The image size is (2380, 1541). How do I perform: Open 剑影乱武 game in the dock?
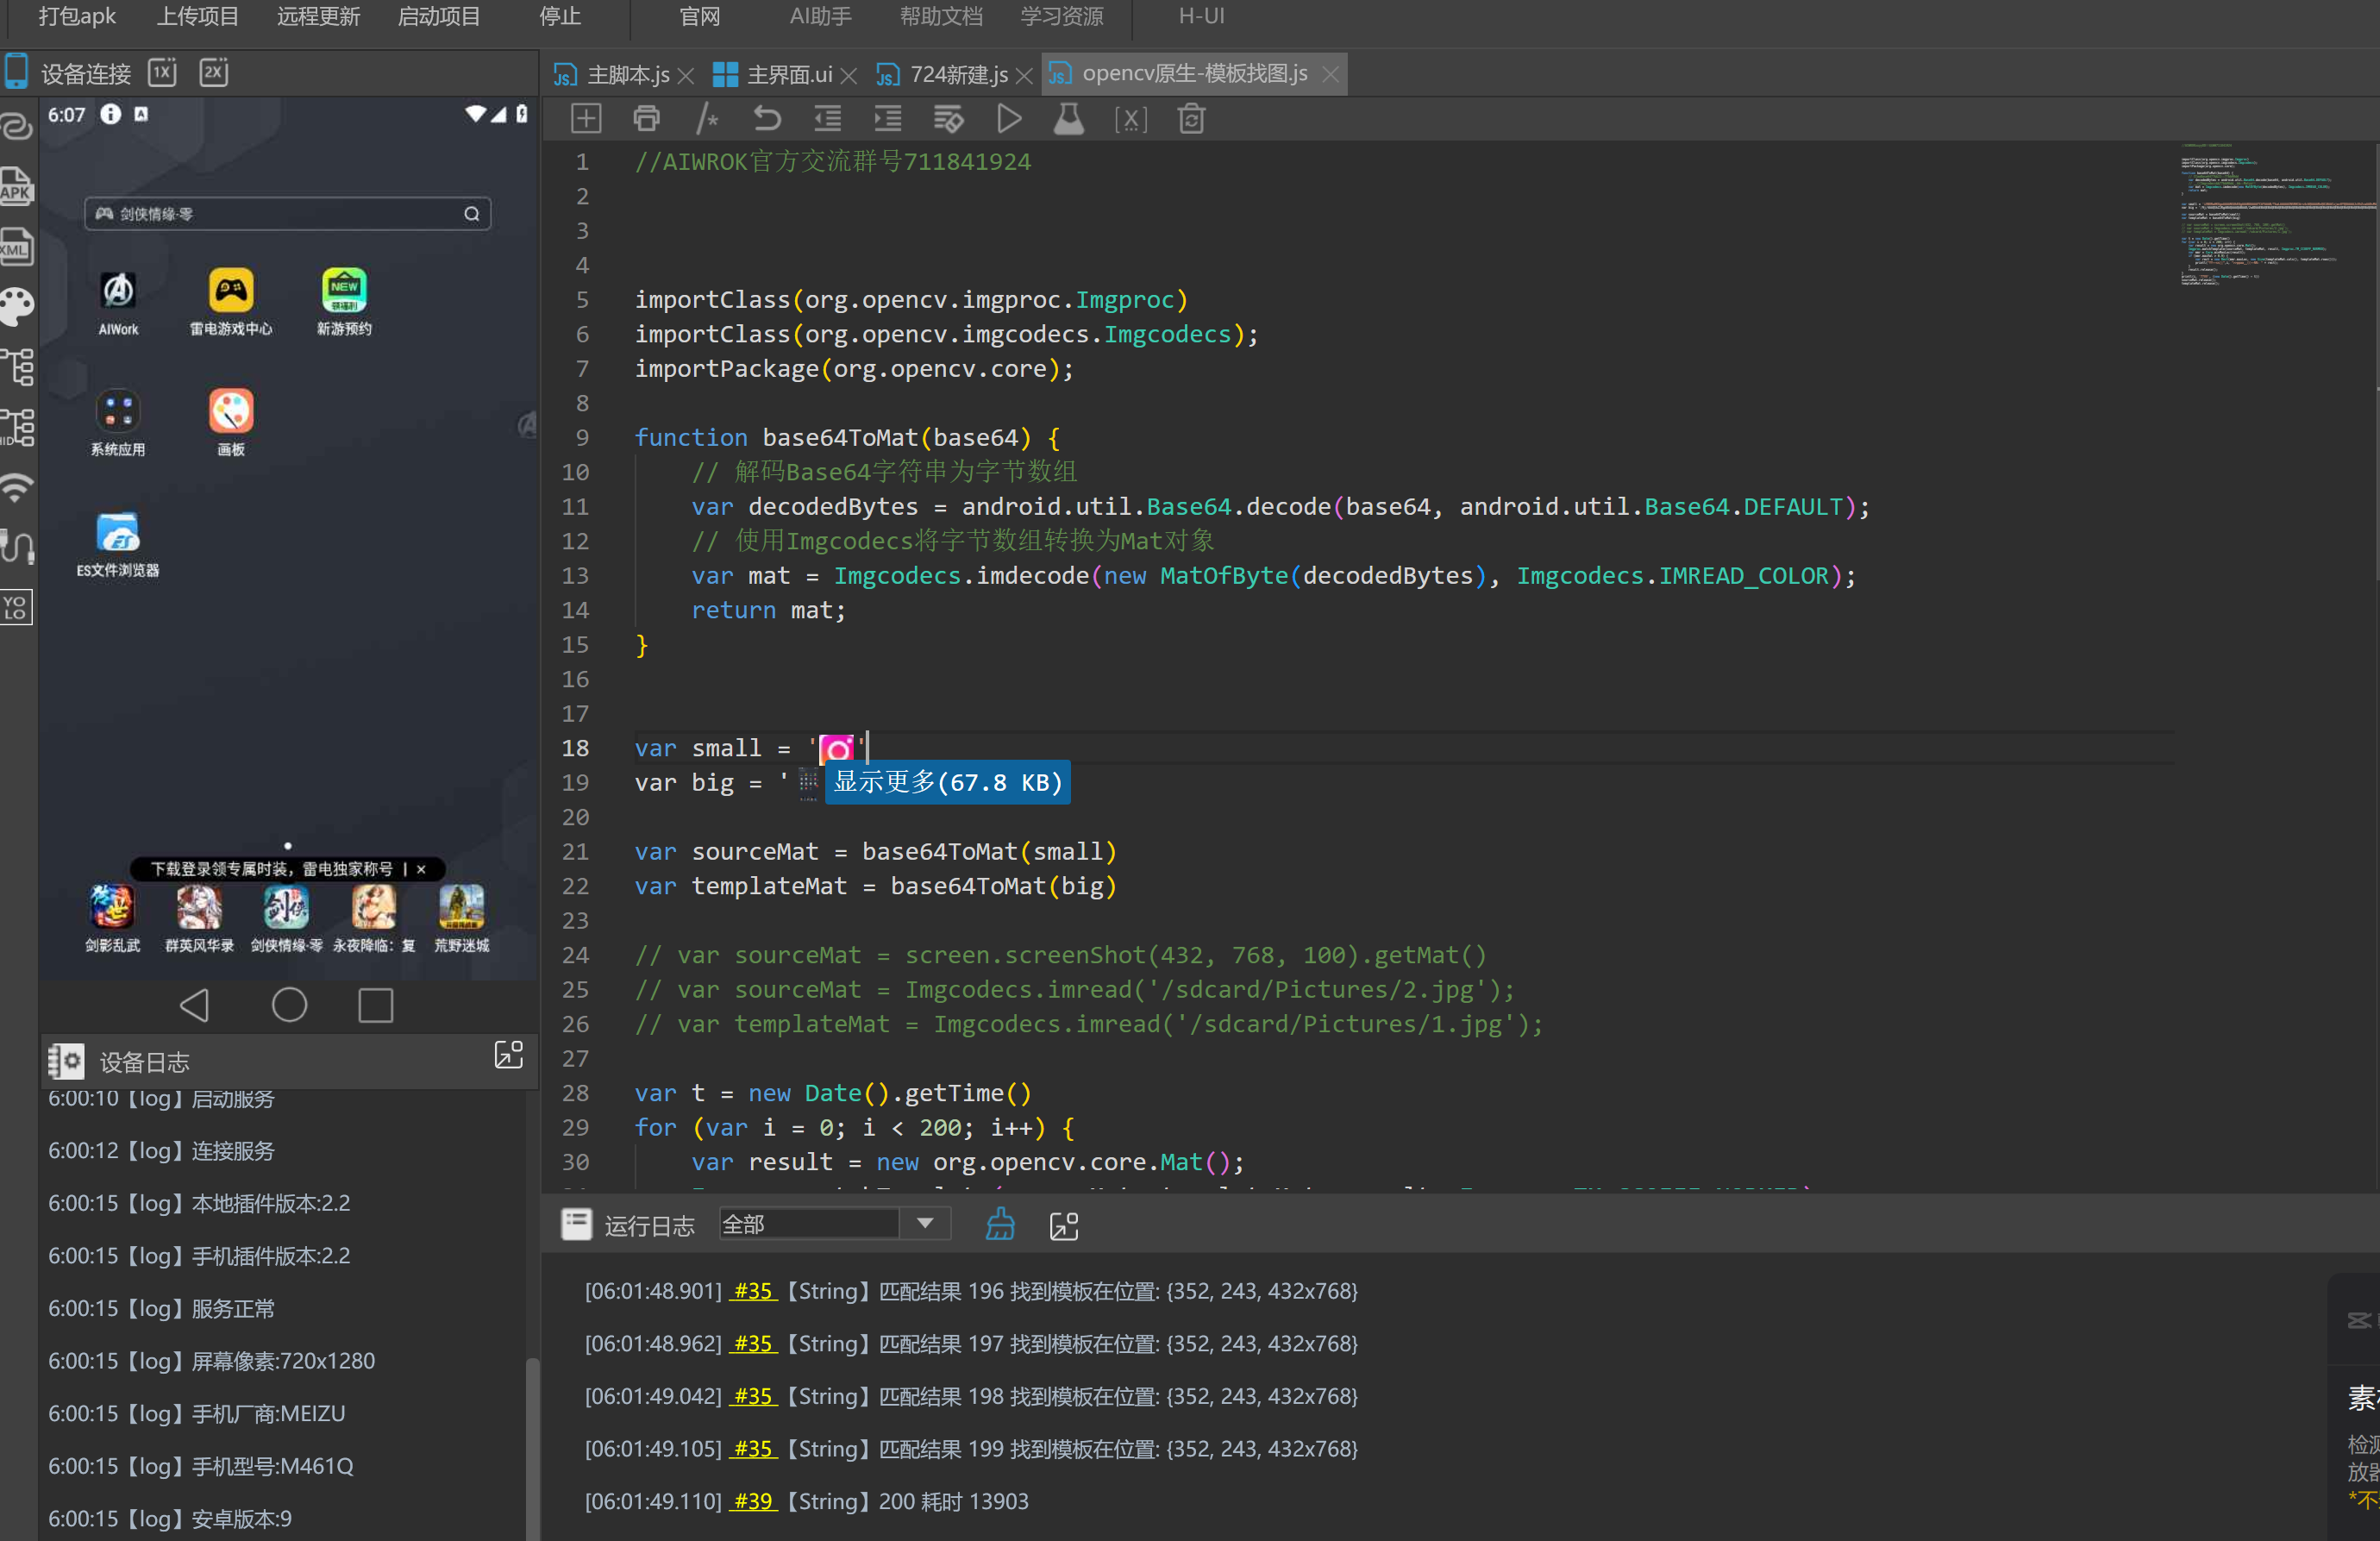click(x=112, y=919)
